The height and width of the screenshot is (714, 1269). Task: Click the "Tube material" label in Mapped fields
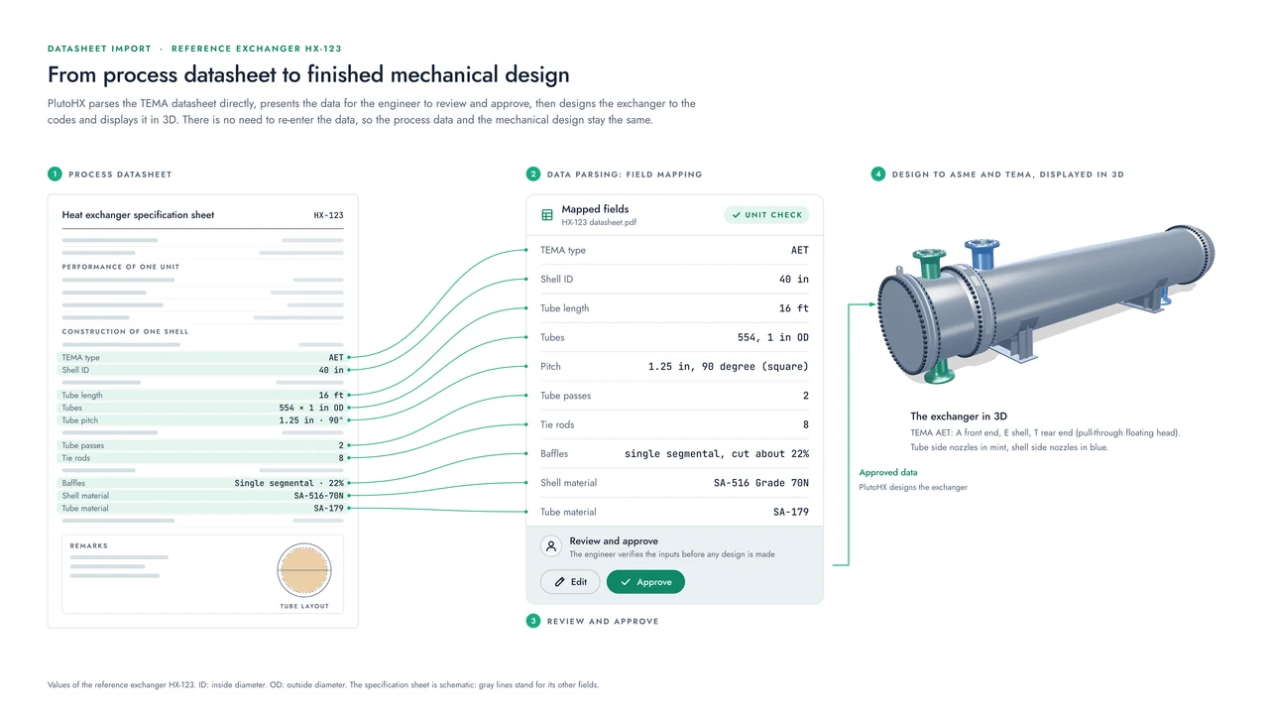(566, 513)
